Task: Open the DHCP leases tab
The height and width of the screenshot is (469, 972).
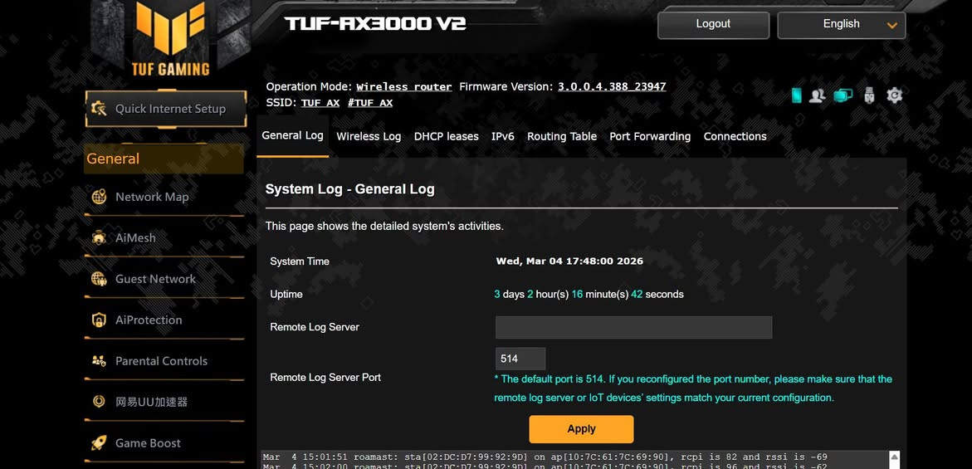Action: click(x=447, y=136)
